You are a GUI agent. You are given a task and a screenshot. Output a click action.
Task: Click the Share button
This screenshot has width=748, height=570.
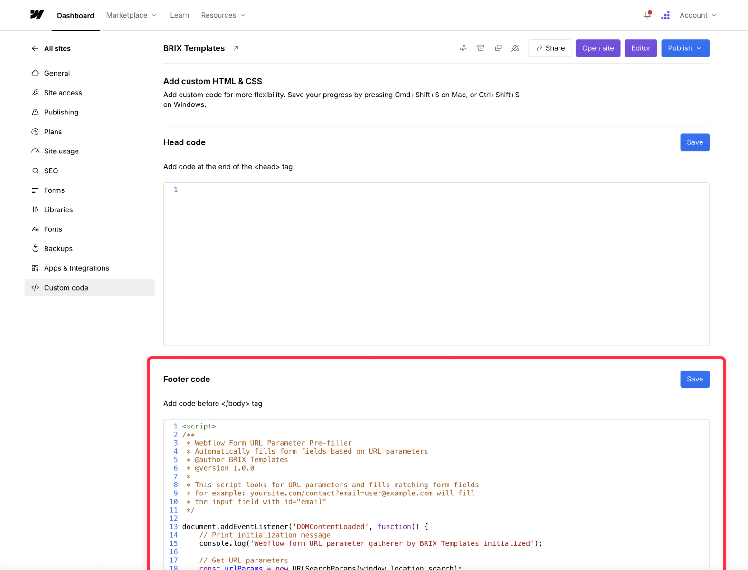coord(550,48)
